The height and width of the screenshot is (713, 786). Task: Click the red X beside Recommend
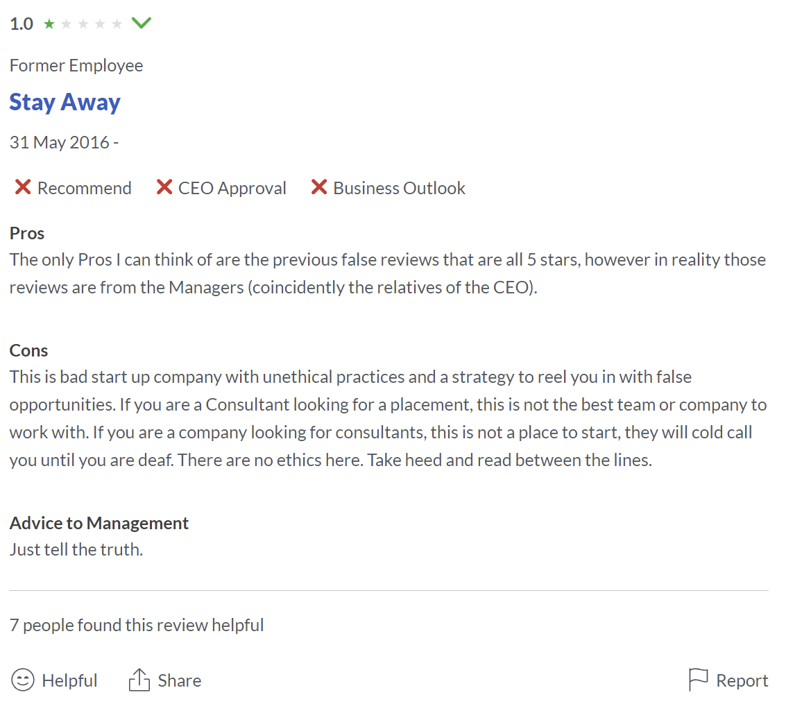tap(23, 187)
